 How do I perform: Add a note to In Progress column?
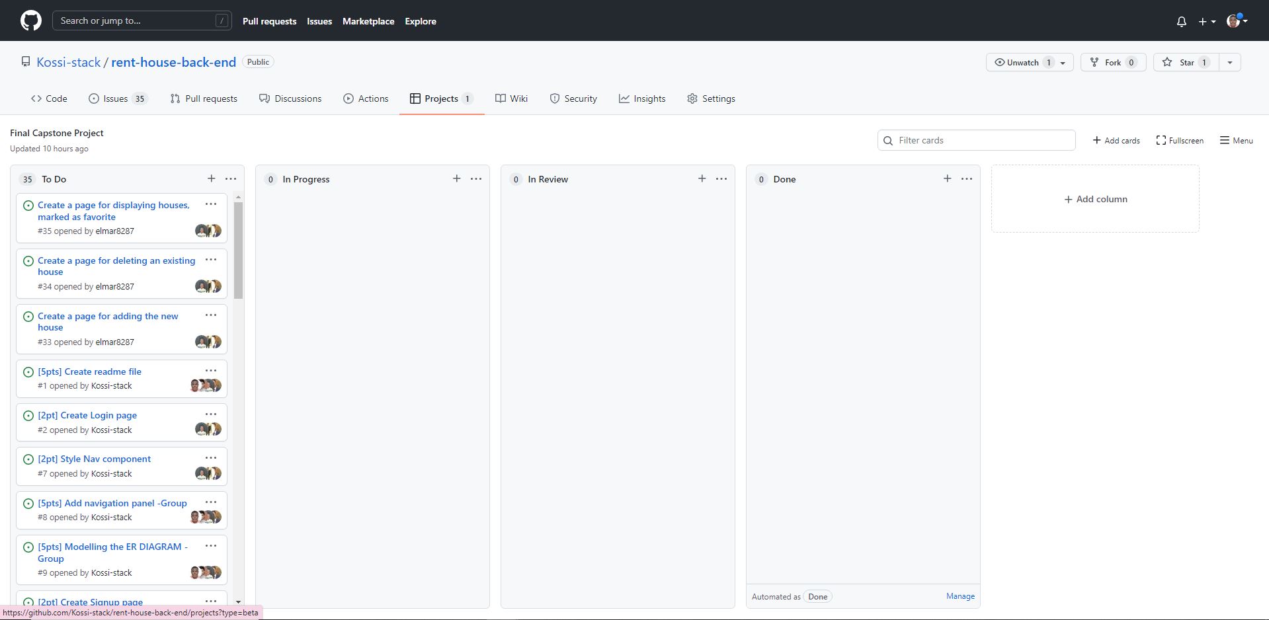click(x=456, y=178)
